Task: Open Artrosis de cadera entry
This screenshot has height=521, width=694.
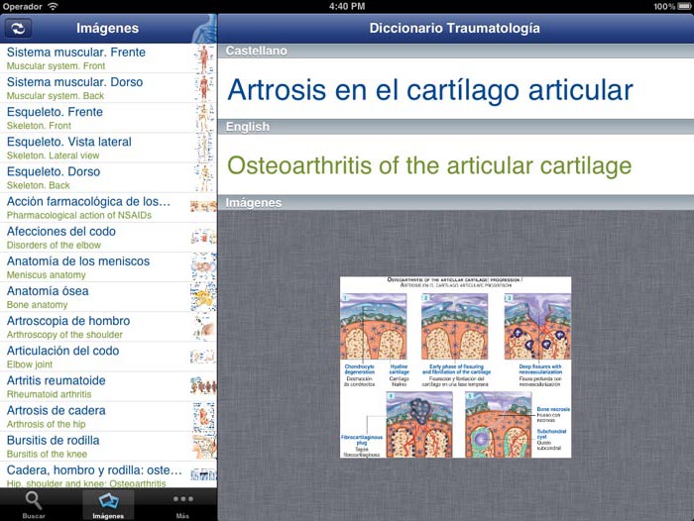Action: (x=108, y=416)
